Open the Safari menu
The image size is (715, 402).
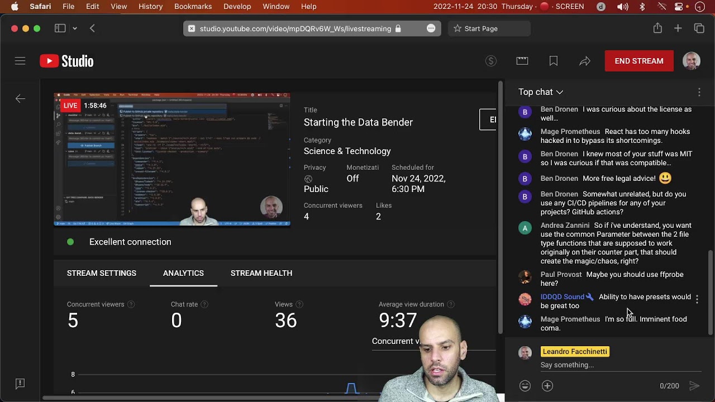40,7
